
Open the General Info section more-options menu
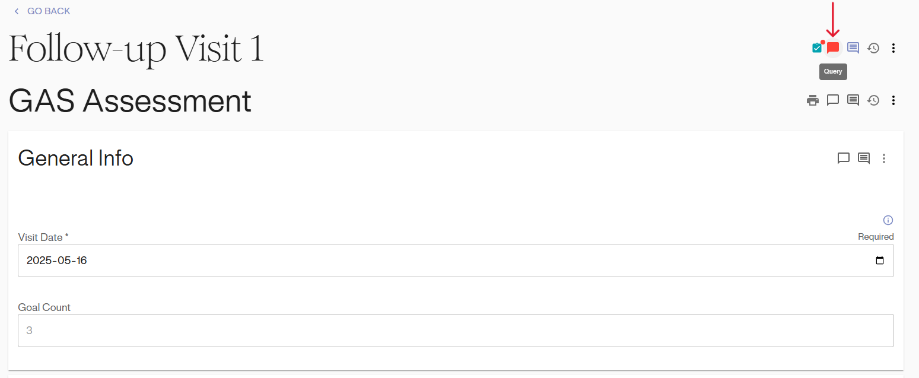[x=884, y=158]
